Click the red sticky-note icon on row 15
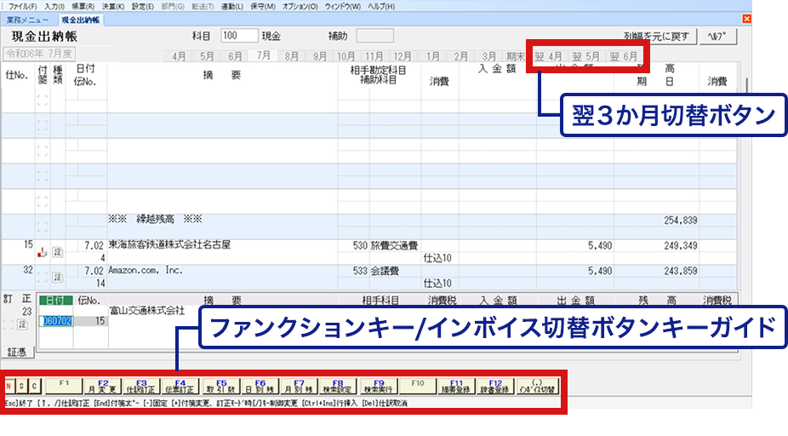 click(43, 251)
